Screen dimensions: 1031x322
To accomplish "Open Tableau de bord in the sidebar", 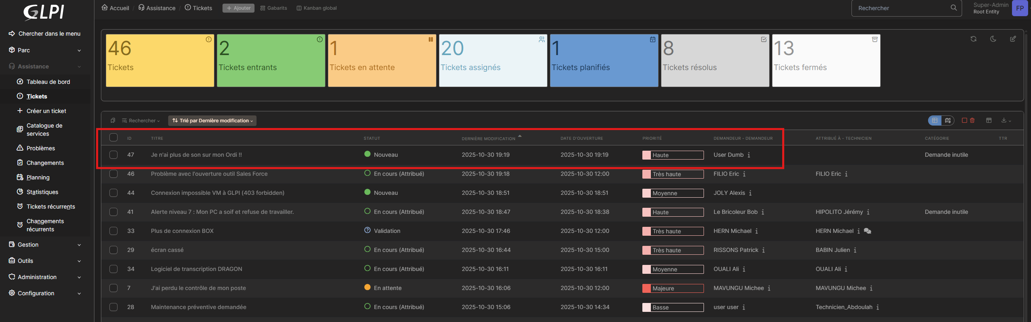I will point(48,82).
